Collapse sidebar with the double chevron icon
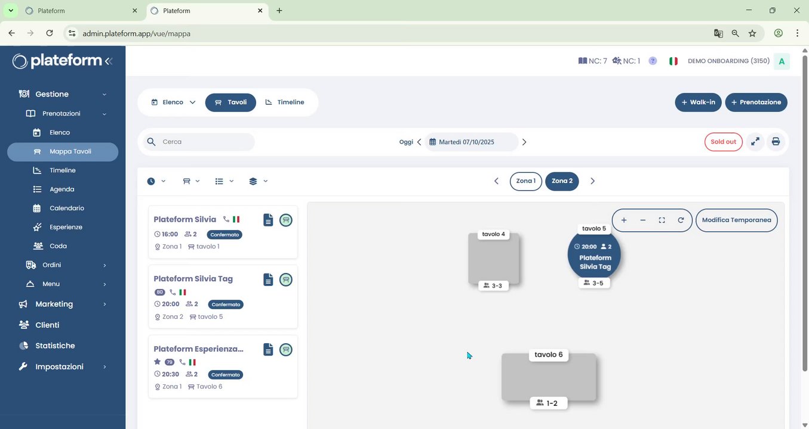 [x=108, y=61]
